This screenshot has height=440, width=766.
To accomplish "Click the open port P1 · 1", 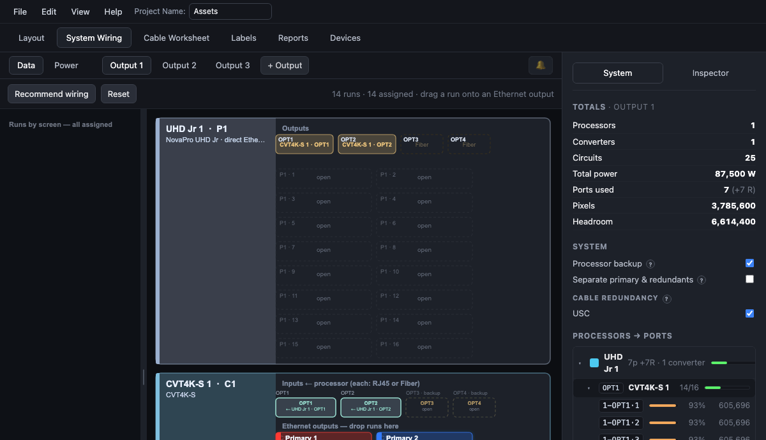I will 324,177.
